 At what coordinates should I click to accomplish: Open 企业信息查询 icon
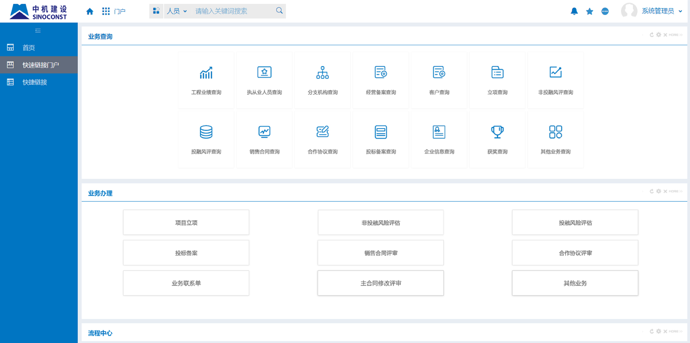[x=439, y=132]
